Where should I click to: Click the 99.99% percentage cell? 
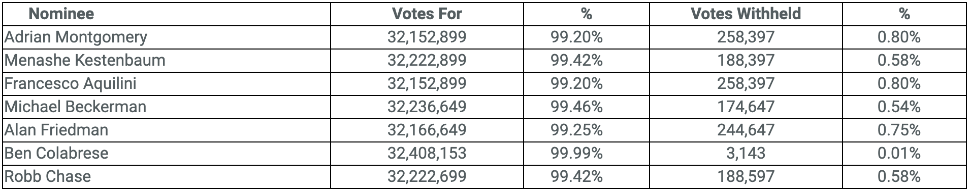click(x=576, y=153)
